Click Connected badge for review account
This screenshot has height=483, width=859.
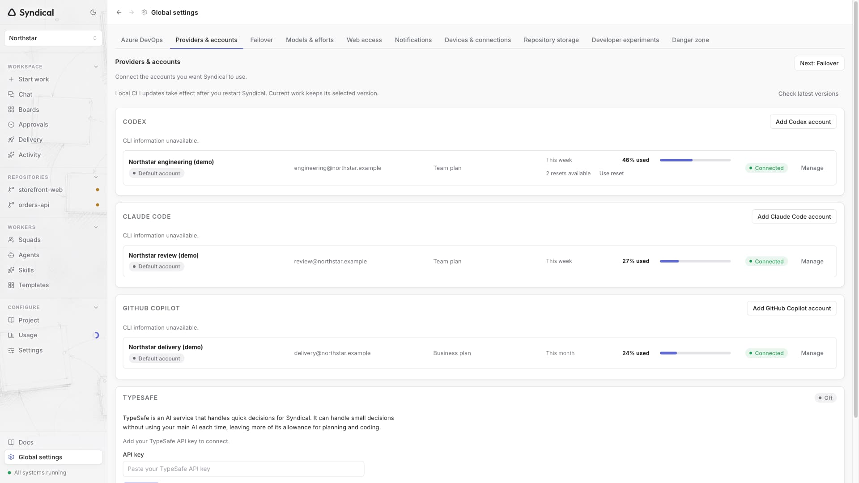click(766, 261)
